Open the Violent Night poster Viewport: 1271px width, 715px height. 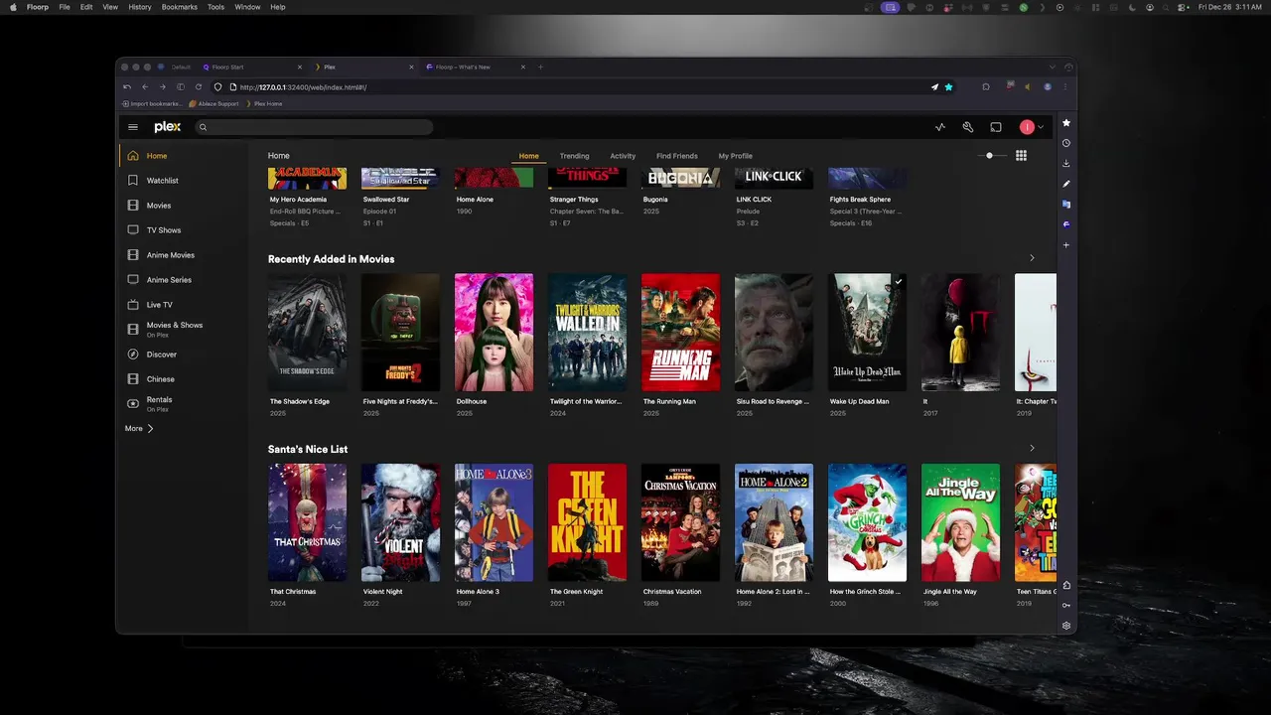tap(400, 522)
